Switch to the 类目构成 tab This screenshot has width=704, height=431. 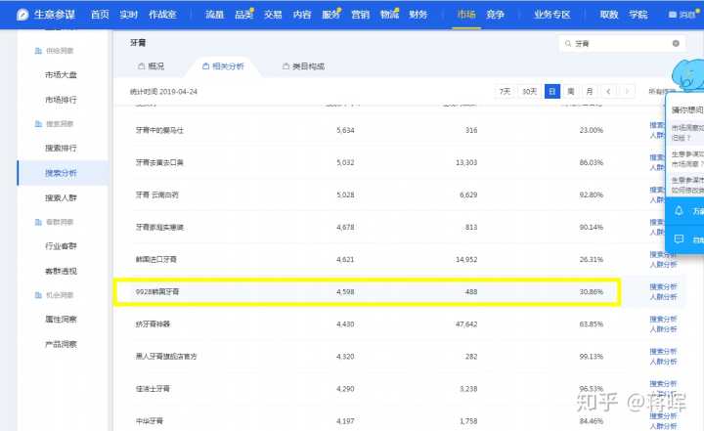pos(303,65)
